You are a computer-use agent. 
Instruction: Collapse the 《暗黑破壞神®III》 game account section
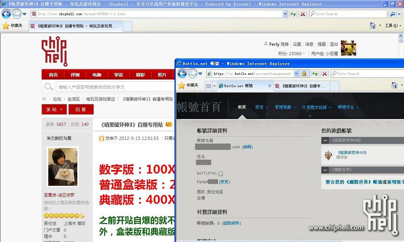(x=325, y=140)
